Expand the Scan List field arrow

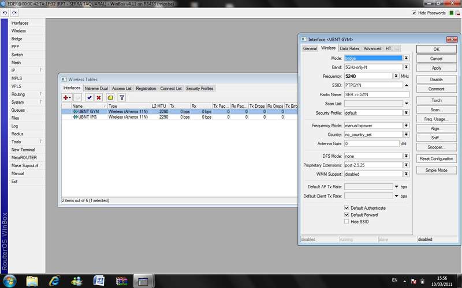click(x=407, y=104)
